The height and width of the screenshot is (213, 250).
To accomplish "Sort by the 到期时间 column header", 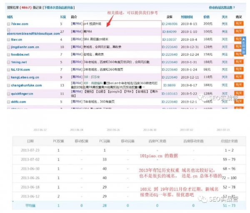I will (187, 17).
